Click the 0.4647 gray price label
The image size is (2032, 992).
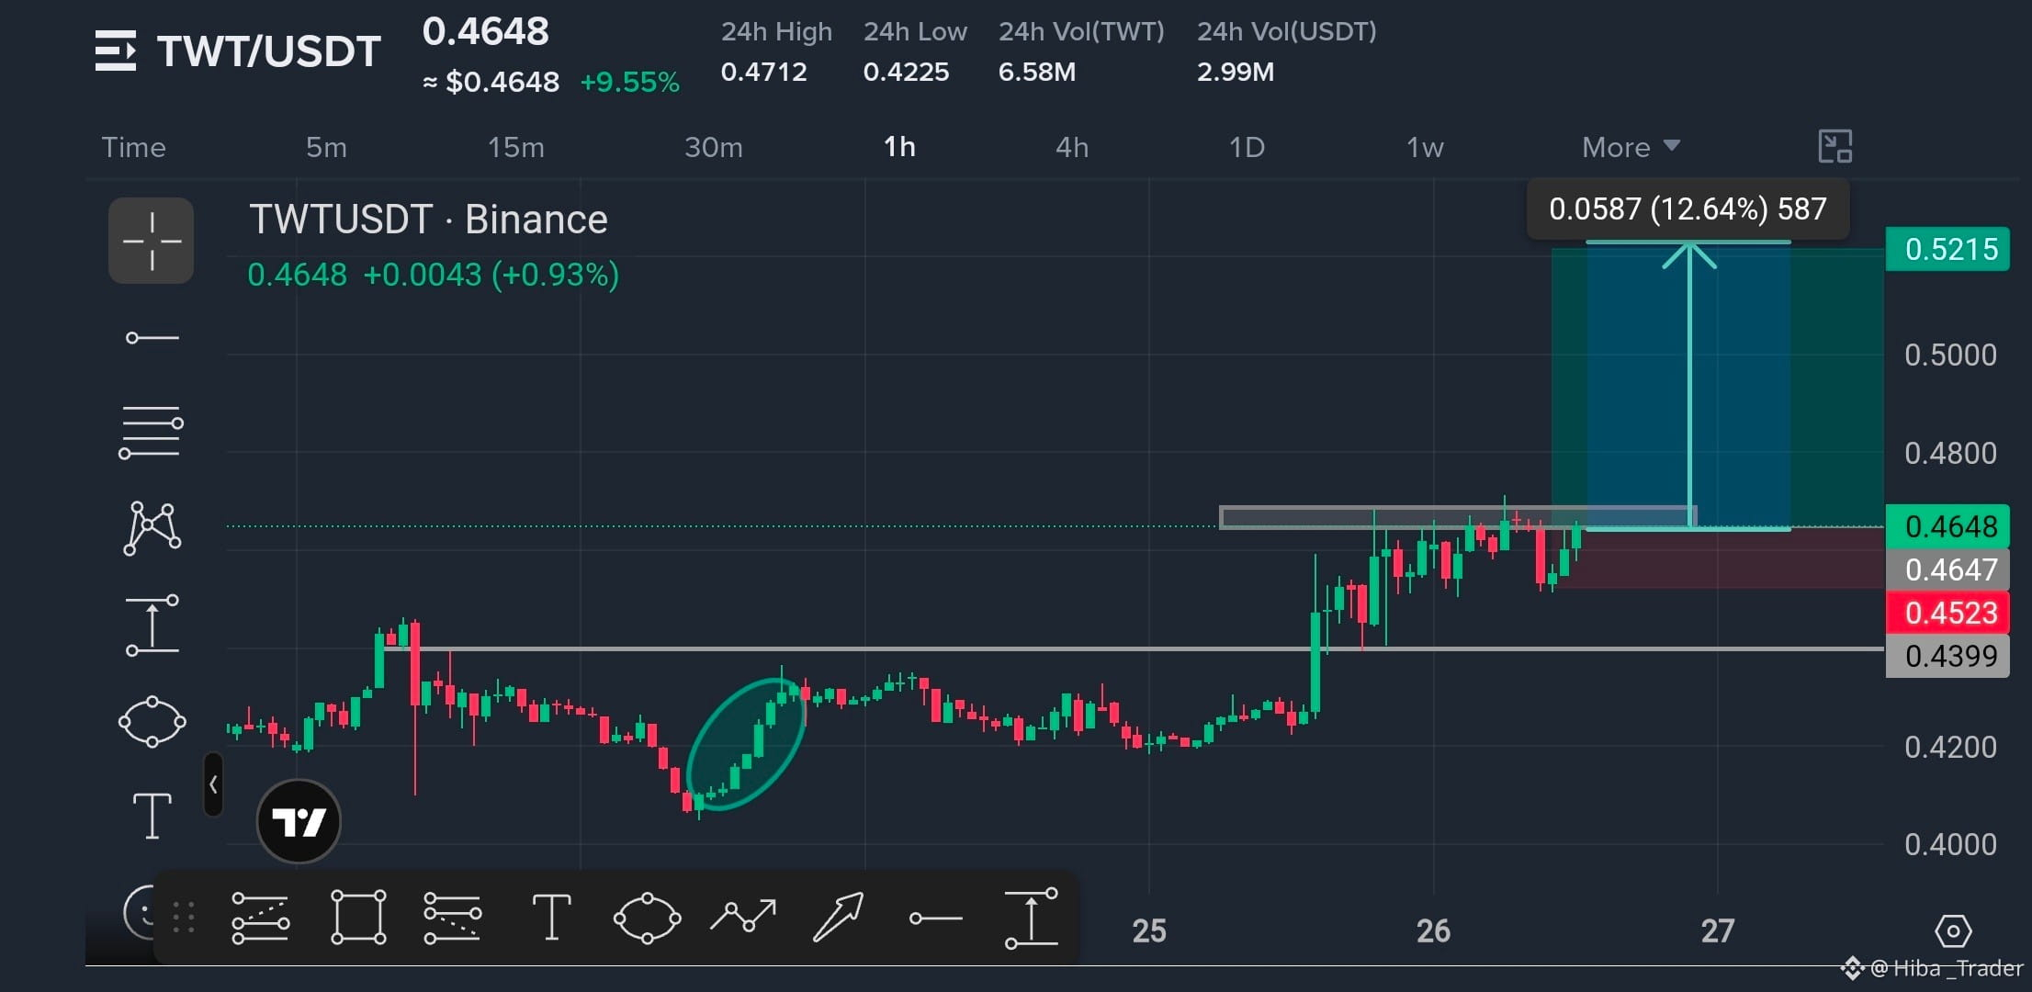click(x=1949, y=569)
